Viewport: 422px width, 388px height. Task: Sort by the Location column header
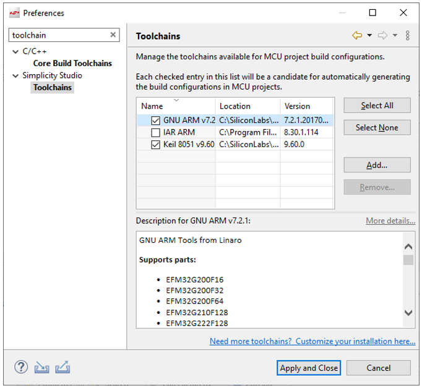coord(248,106)
